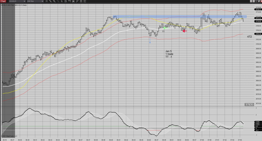Click the B.Sp 14.27 label
Screen dimensions: 262x141
[x=249, y=105]
